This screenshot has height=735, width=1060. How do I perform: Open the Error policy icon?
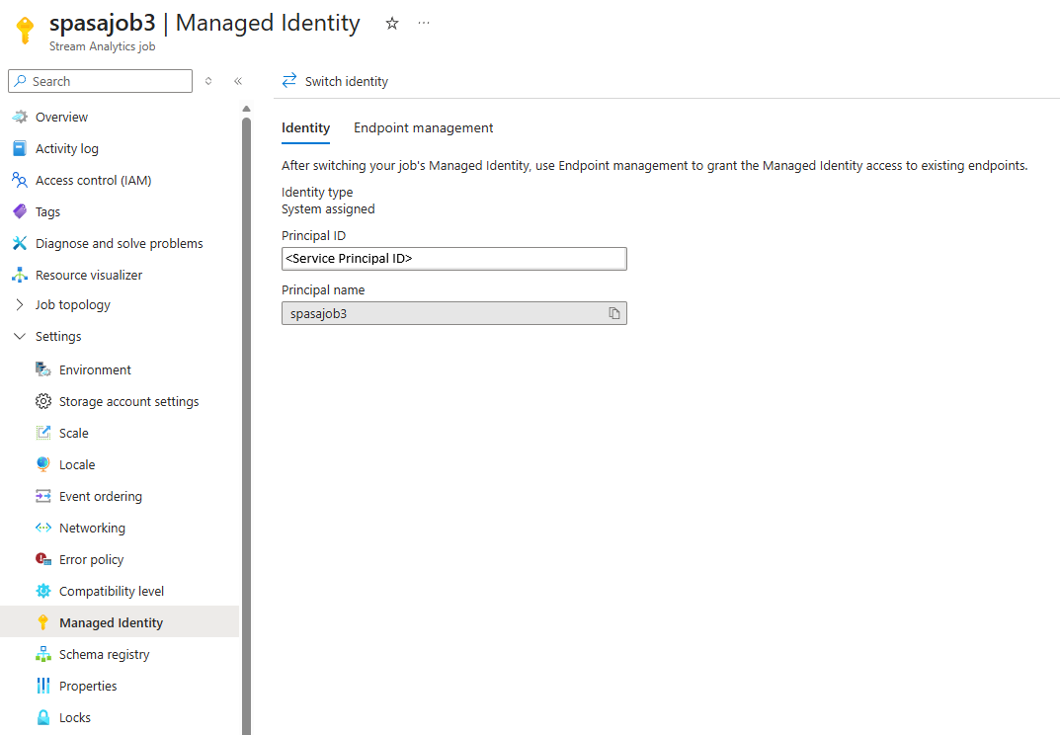[x=43, y=559]
